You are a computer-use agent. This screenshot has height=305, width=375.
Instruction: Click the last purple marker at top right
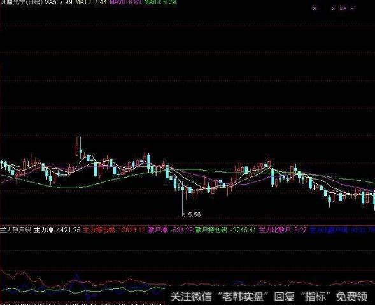click(353, 8)
